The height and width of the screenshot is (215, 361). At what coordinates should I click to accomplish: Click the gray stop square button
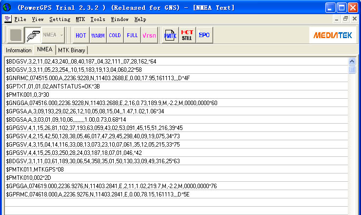point(16,35)
